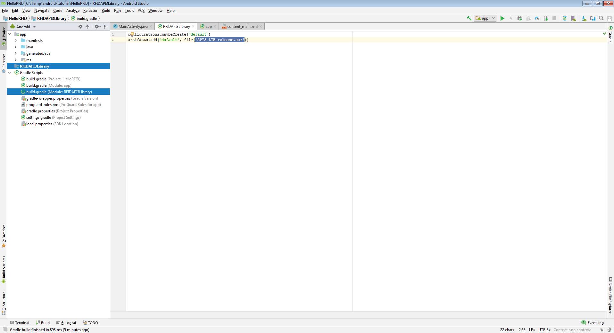Click the green Run app button
This screenshot has width=614, height=333.
(x=502, y=19)
